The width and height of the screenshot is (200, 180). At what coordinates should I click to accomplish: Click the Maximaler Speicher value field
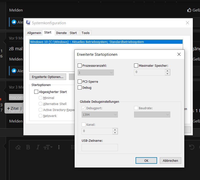pyautogui.click(x=150, y=72)
